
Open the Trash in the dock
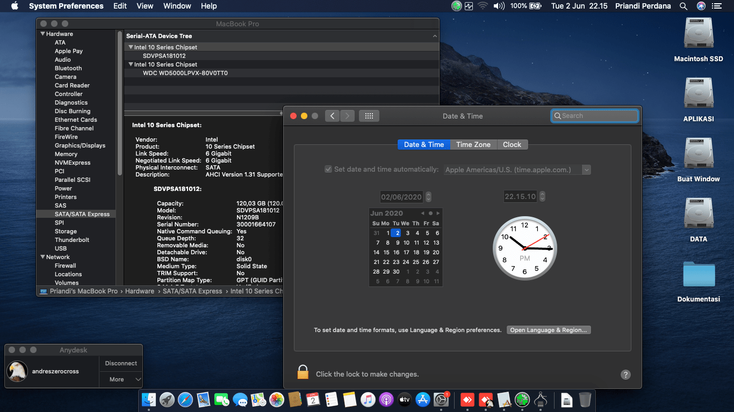click(x=585, y=400)
